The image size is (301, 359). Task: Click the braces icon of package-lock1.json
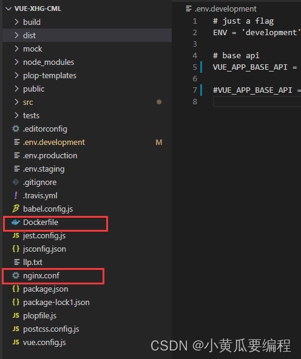point(16,302)
